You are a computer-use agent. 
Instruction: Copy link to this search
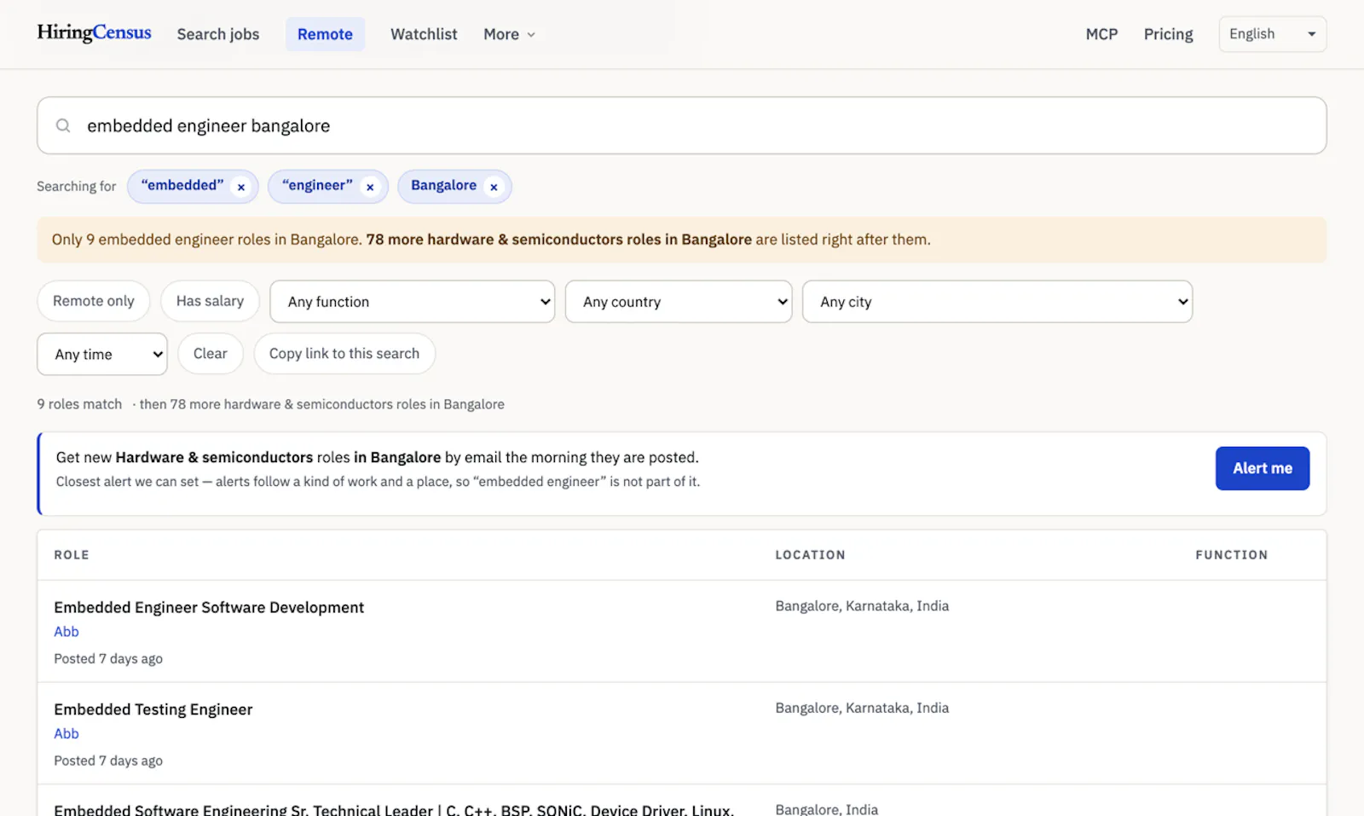click(344, 353)
